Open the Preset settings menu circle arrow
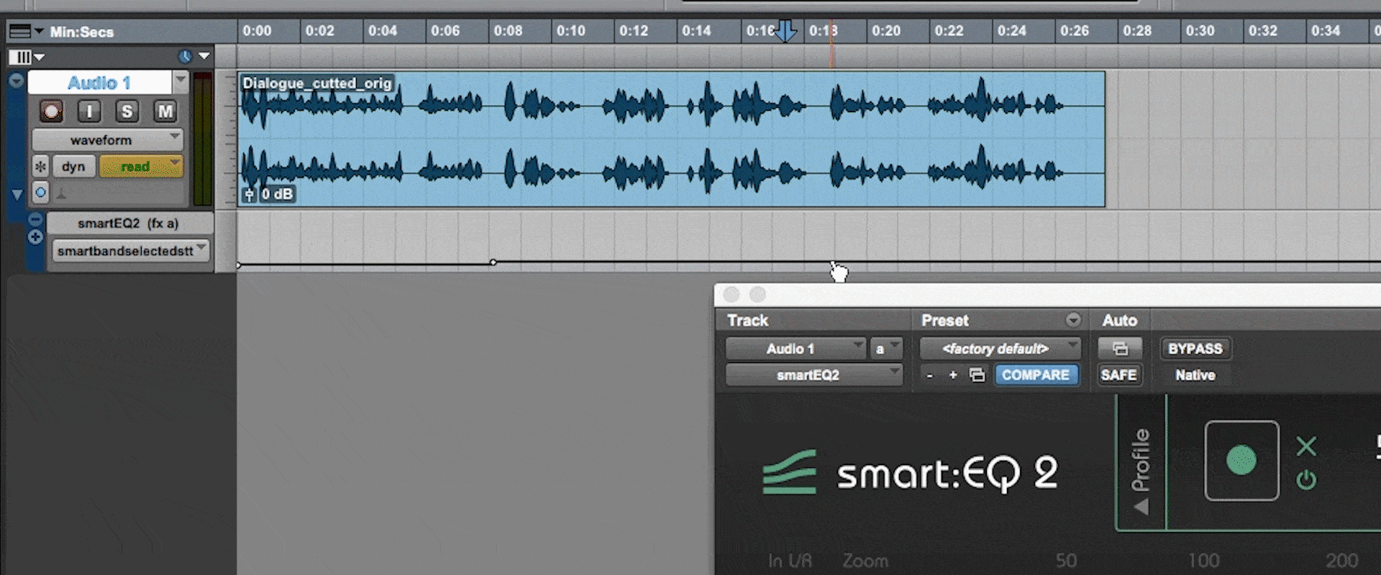1381x575 pixels. tap(1073, 320)
